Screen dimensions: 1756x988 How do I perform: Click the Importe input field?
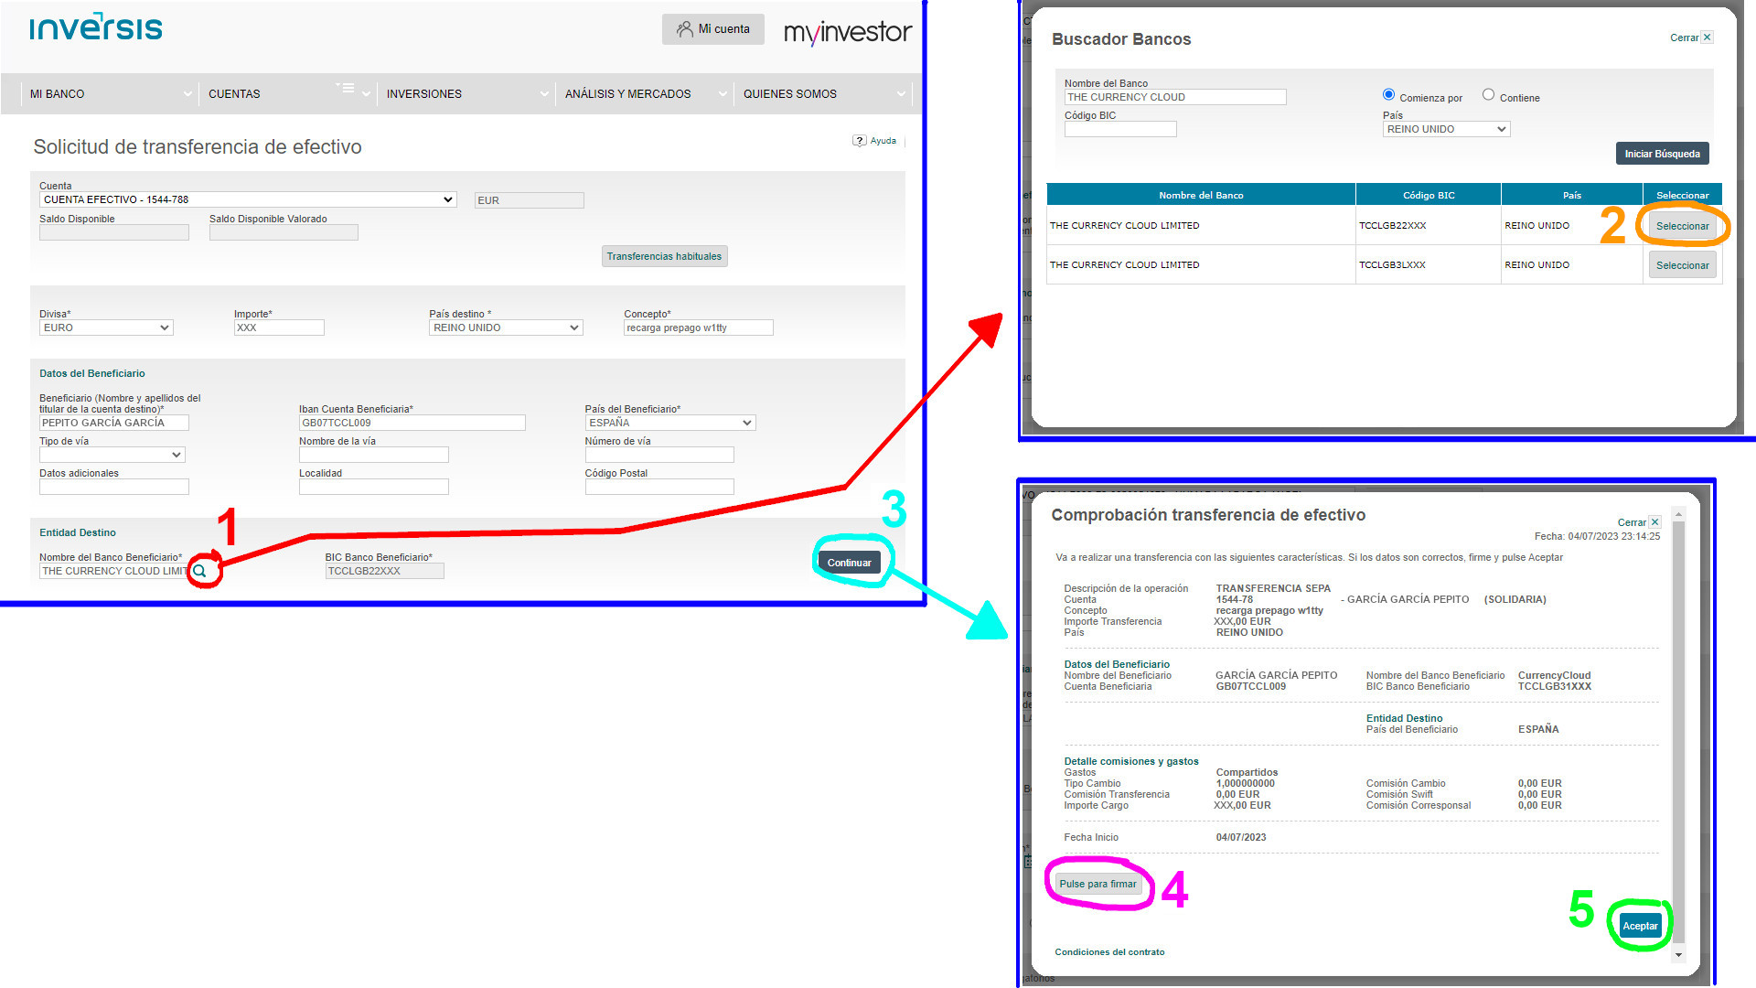point(279,328)
